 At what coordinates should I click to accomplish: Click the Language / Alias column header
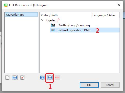click(x=105, y=15)
